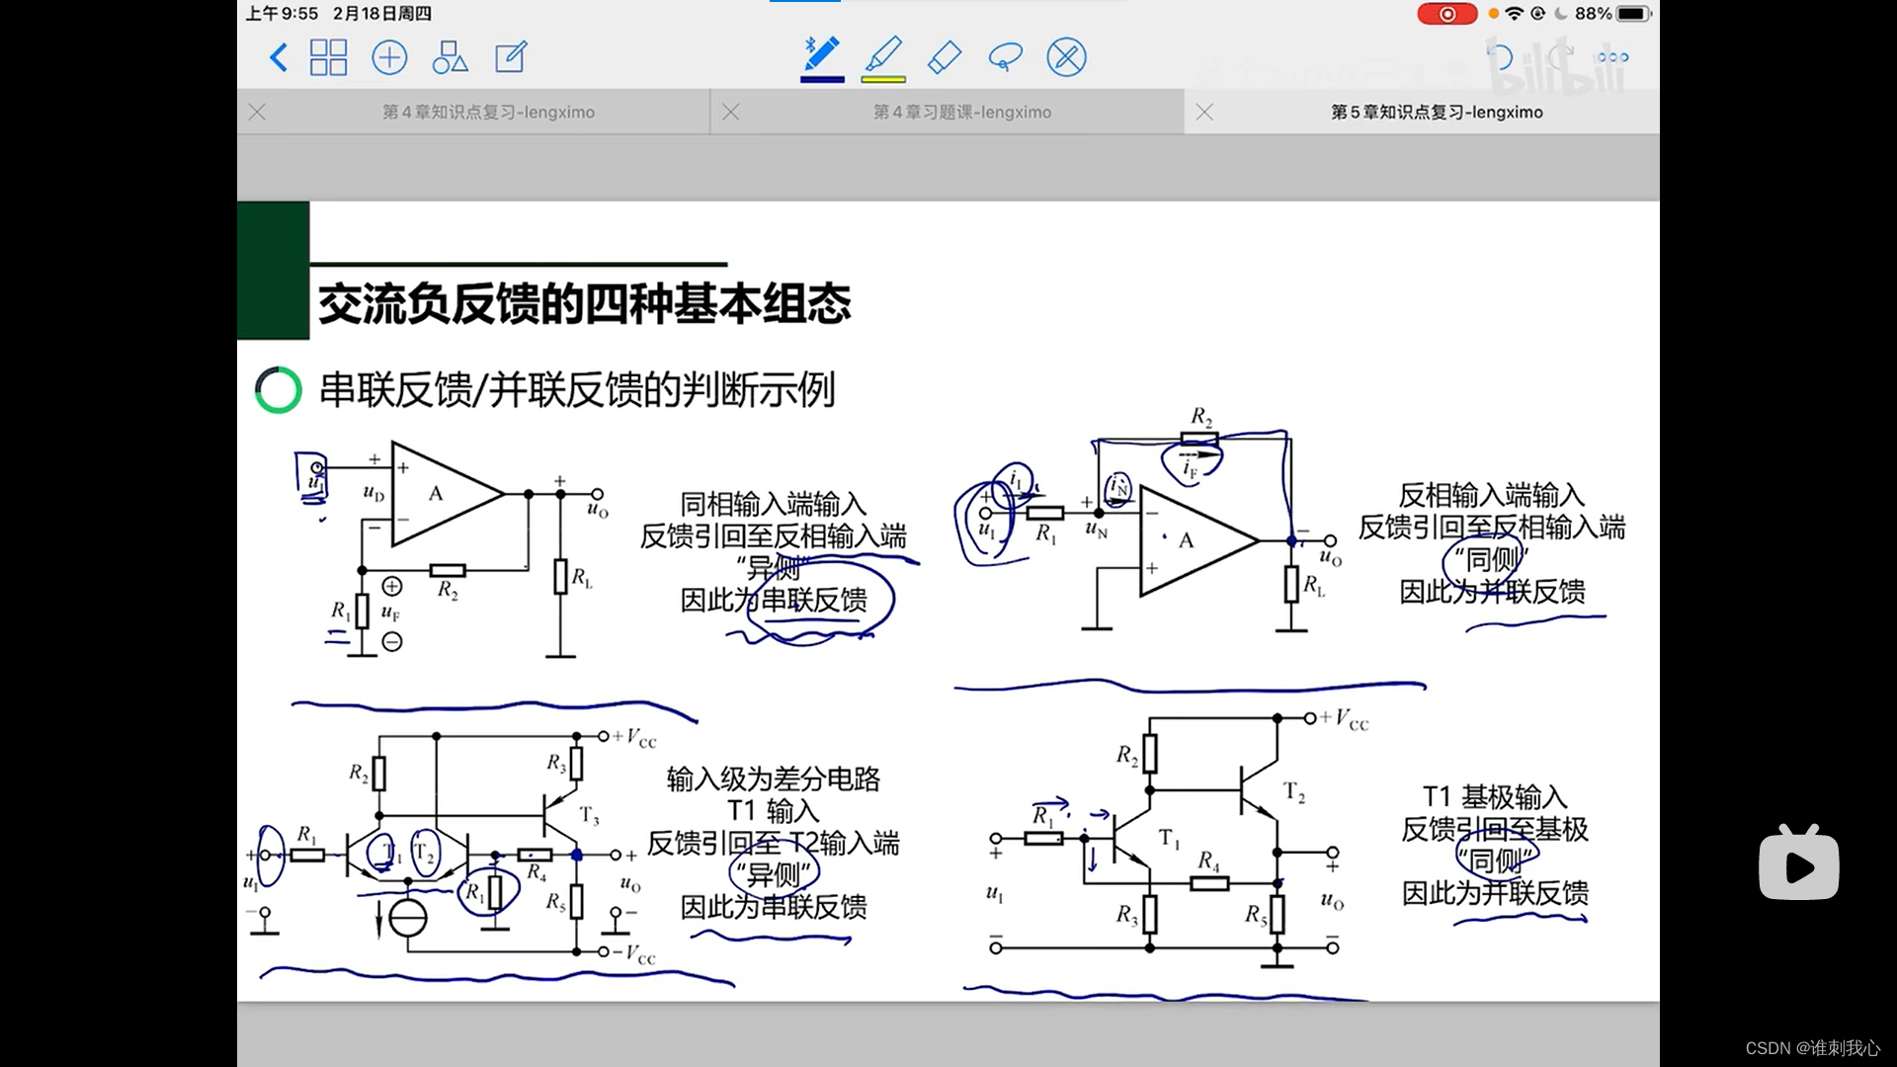1897x1067 pixels.
Task: Open the shapes tool
Action: (450, 57)
